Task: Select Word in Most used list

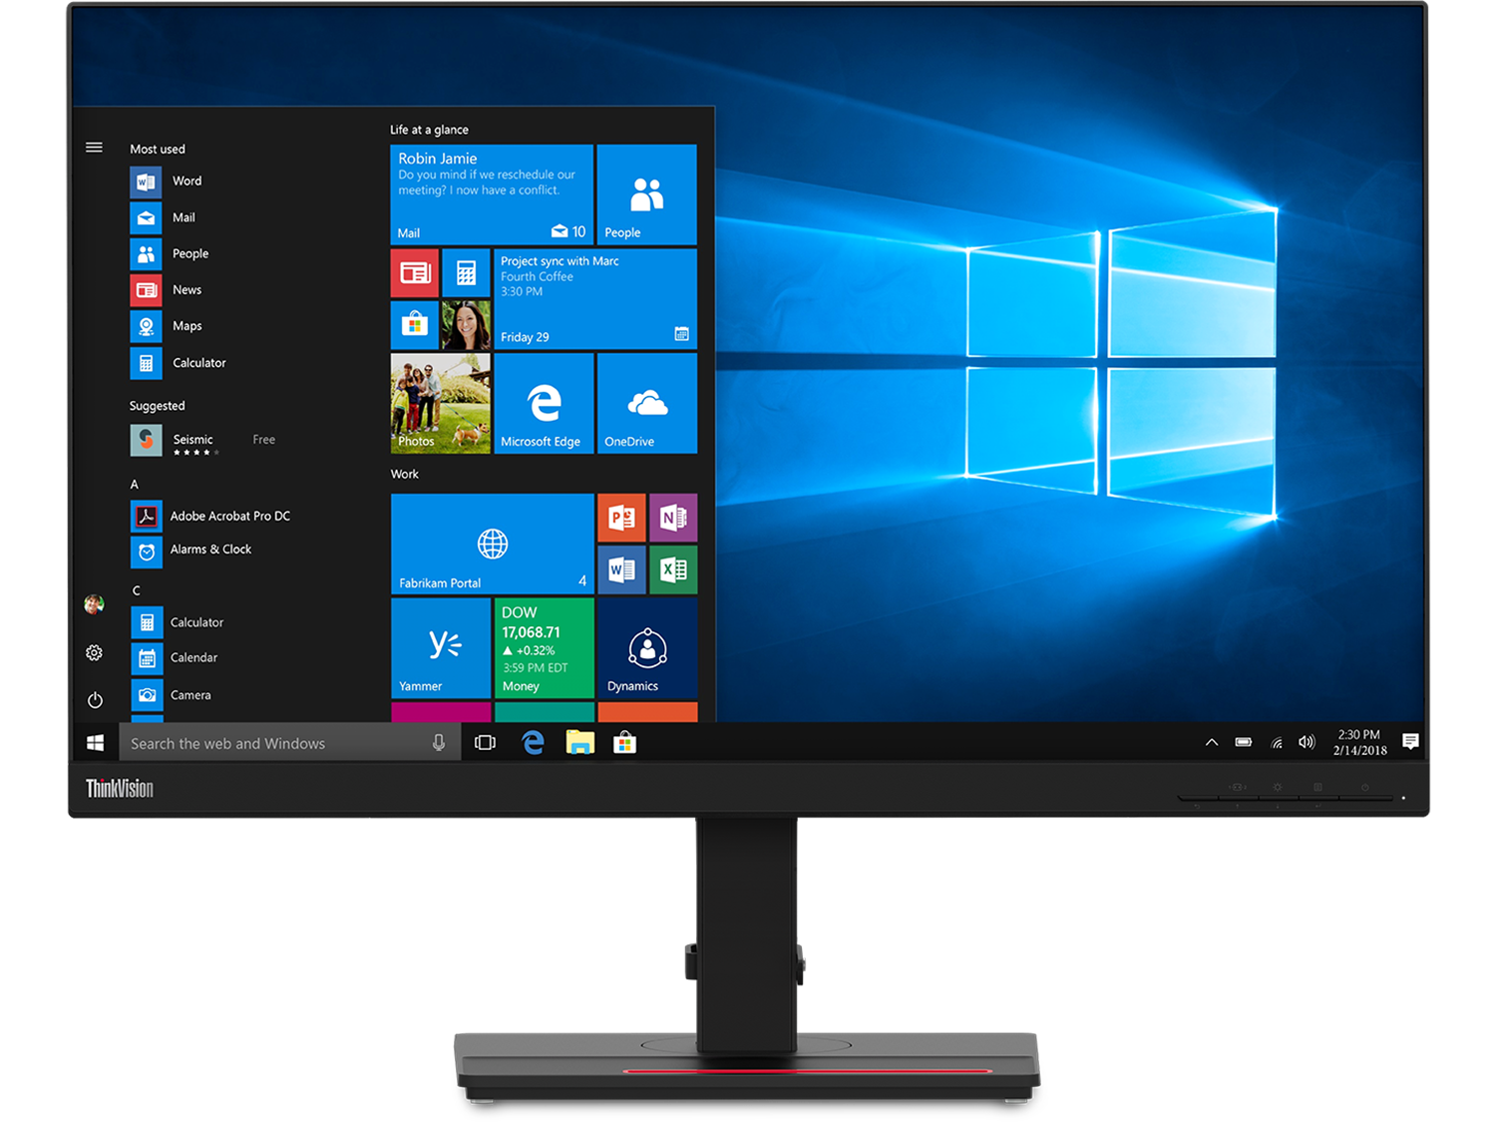Action: coord(187,182)
